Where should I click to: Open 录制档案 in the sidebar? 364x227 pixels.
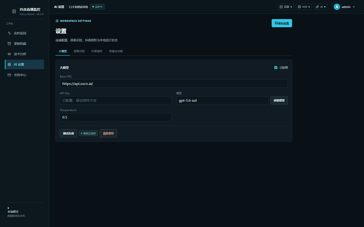[x=24, y=44]
